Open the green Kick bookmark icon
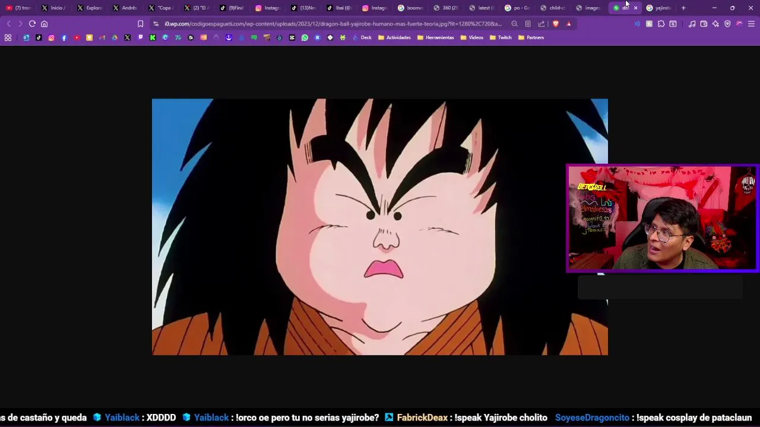Screen dimensions: 760x427 coord(153,37)
